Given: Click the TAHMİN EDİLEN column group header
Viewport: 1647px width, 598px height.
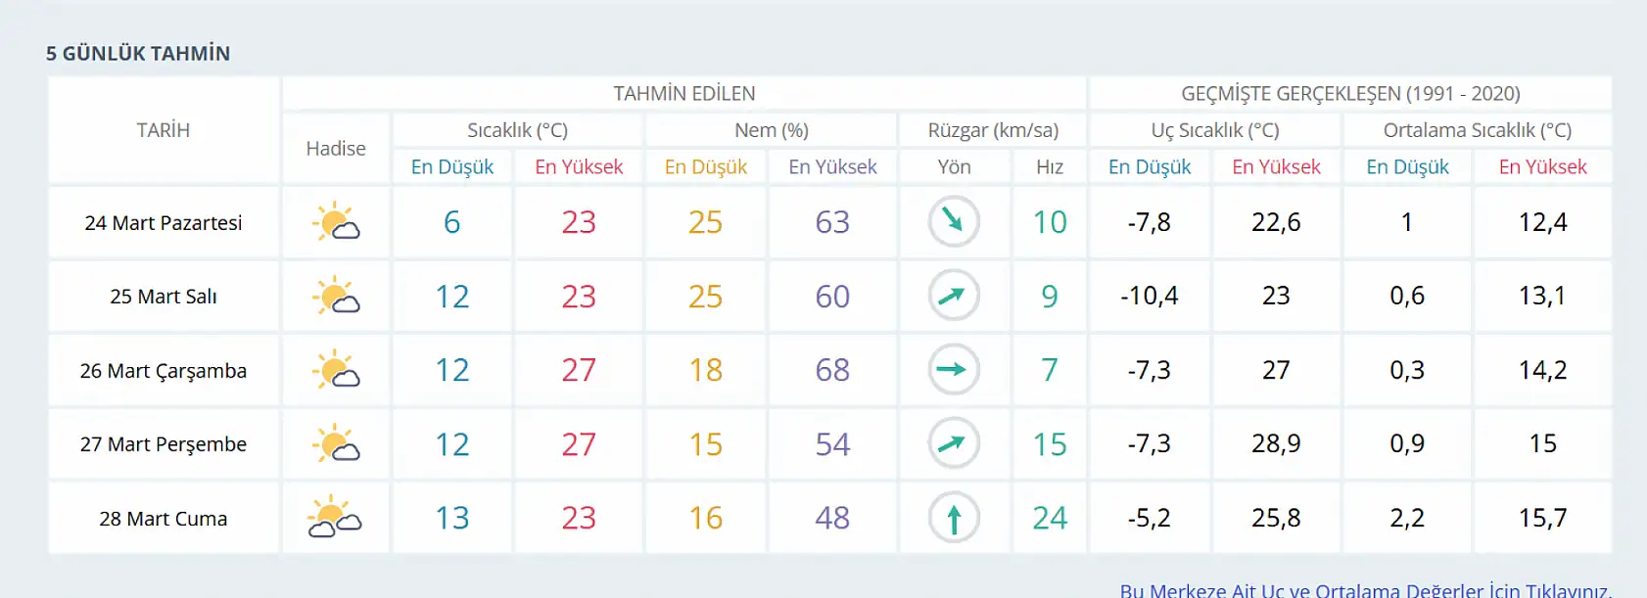Looking at the screenshot, I should coord(684,94).
